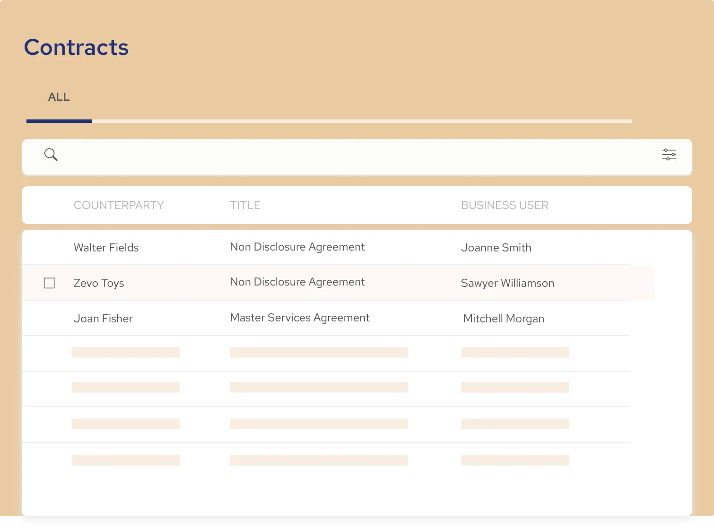
Task: Sort by the COUNTERPARTY column header
Action: pyautogui.click(x=119, y=205)
